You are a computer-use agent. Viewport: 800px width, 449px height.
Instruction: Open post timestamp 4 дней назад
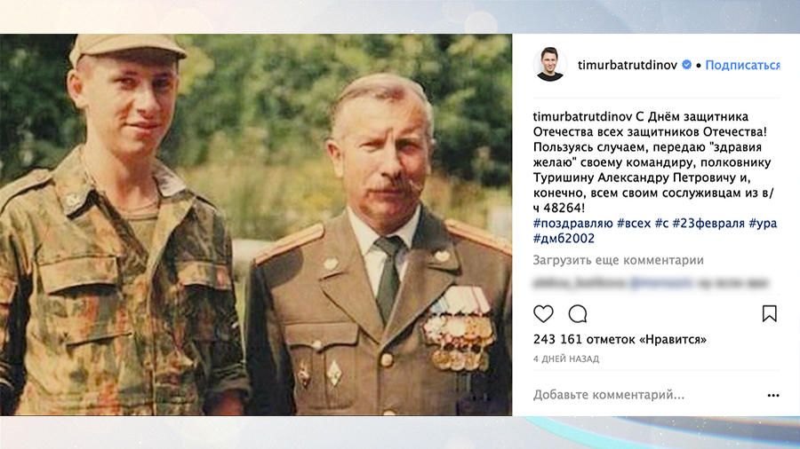pyautogui.click(x=566, y=358)
